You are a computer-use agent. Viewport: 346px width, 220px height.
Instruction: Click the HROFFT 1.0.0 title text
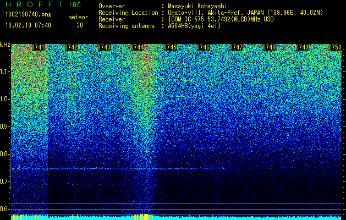click(43, 4)
